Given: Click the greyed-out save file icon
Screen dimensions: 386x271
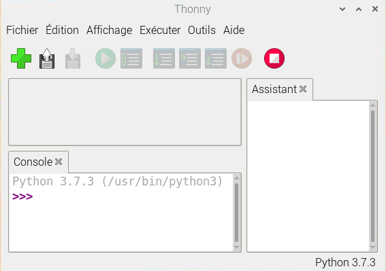Looking at the screenshot, I should tap(73, 58).
